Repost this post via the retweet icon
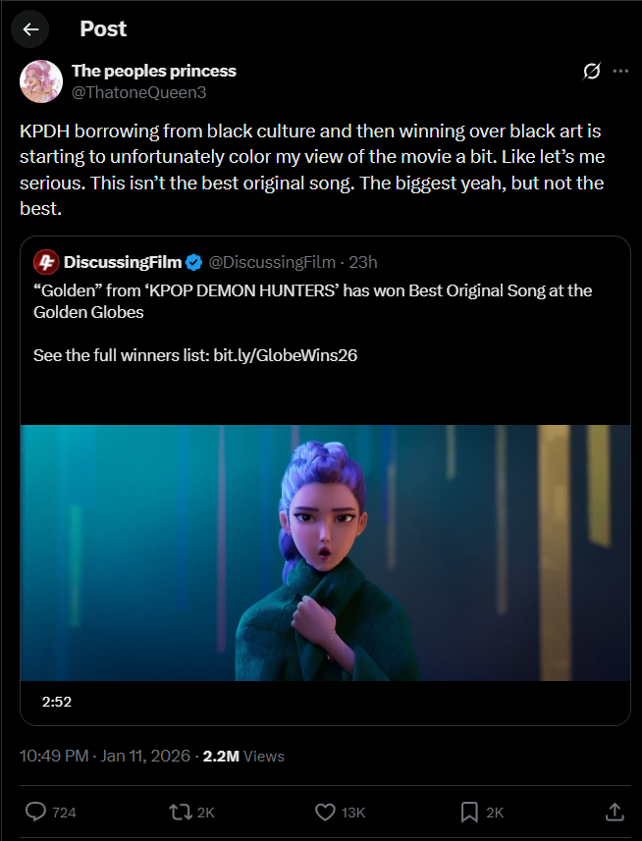 181,812
